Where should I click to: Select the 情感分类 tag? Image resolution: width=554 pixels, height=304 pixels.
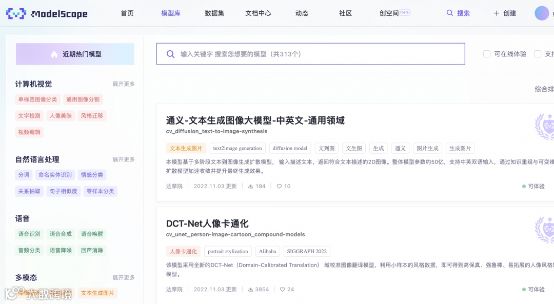pyautogui.click(x=92, y=175)
